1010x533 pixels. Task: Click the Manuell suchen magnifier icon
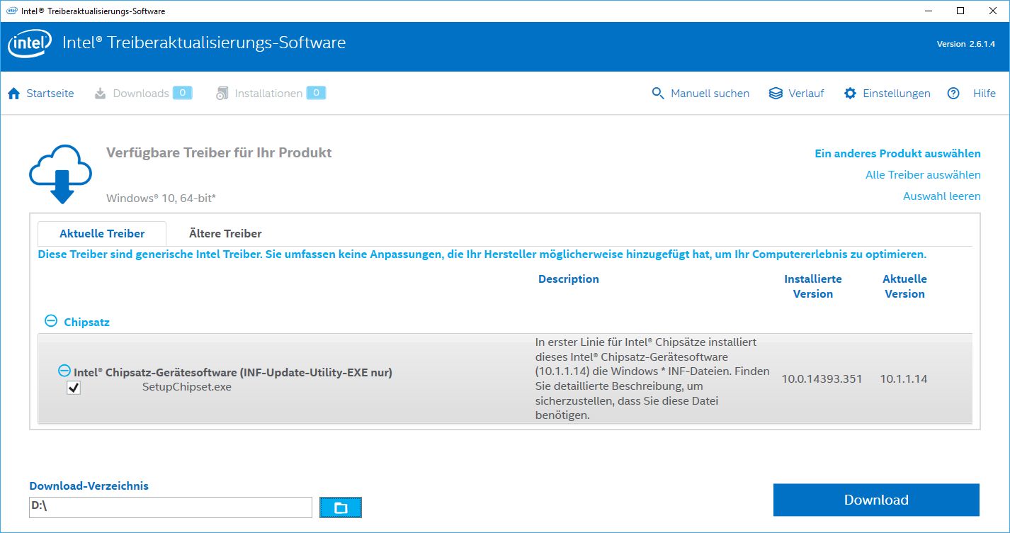[x=658, y=94]
